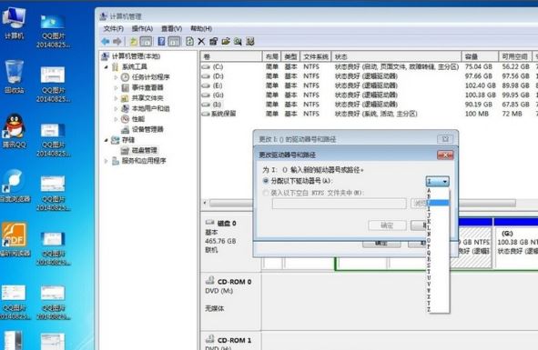The height and width of the screenshot is (350, 538).
Task: Select 事件查看器 in the tree
Action: (x=147, y=88)
